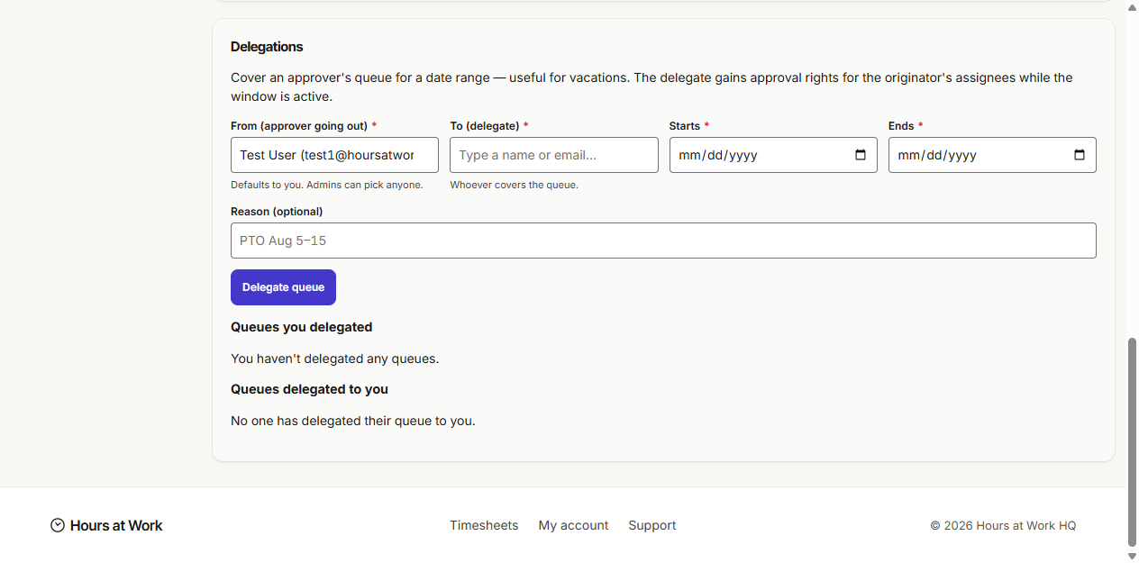Open the Support footer link
This screenshot has height=563, width=1139.
[652, 525]
